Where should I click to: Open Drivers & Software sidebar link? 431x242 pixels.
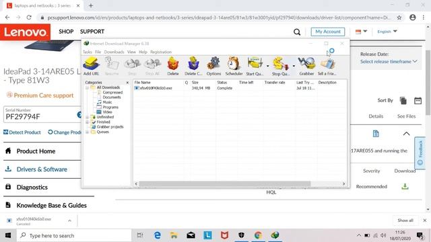(x=42, y=169)
